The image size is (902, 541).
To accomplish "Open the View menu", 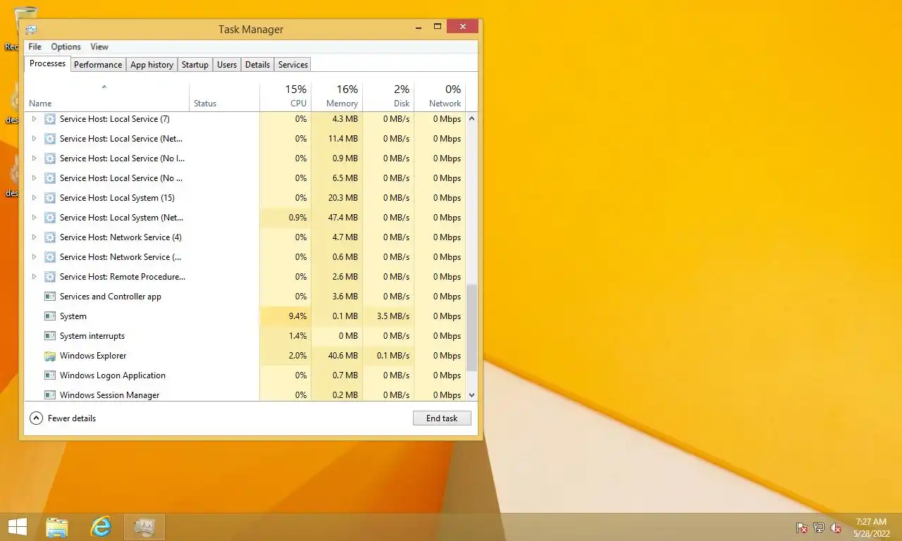I will coord(99,46).
